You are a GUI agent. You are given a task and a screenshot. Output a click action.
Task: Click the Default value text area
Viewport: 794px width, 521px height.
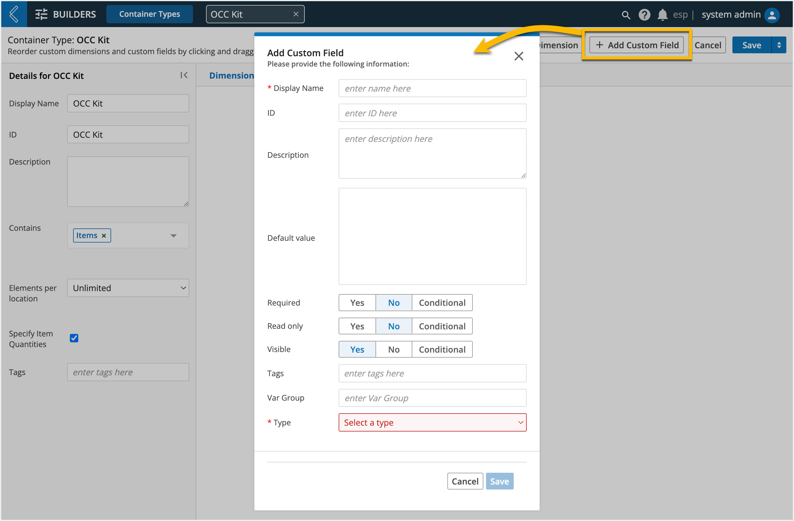tap(432, 237)
